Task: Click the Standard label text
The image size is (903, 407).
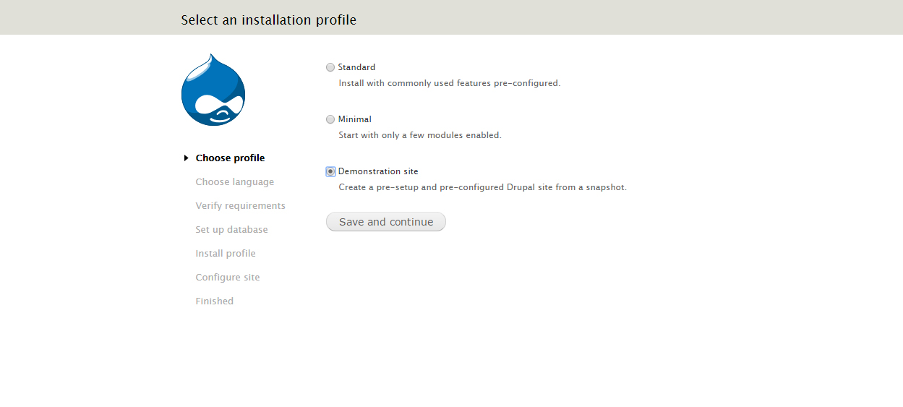Action: click(356, 67)
